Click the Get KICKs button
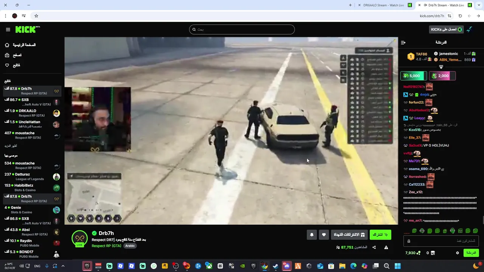The width and height of the screenshot is (484, 272). (446, 29)
